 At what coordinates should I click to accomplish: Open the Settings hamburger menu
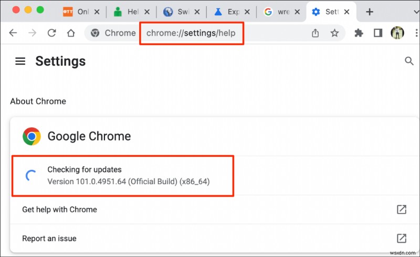point(20,61)
